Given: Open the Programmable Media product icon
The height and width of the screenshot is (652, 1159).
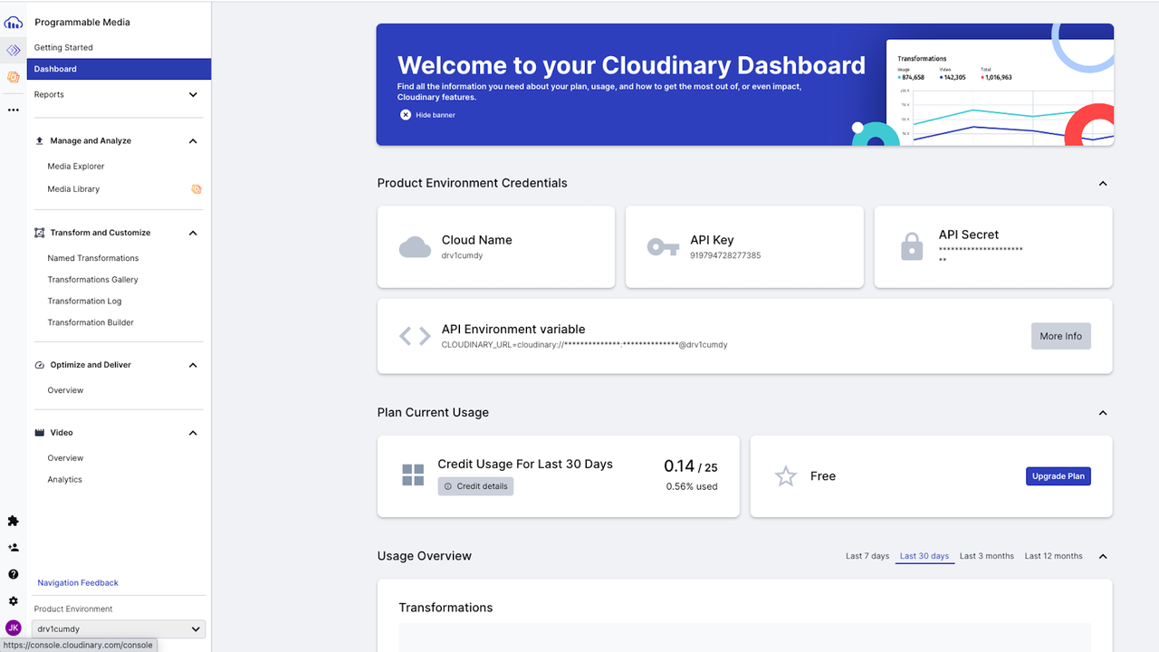Looking at the screenshot, I should tap(13, 51).
